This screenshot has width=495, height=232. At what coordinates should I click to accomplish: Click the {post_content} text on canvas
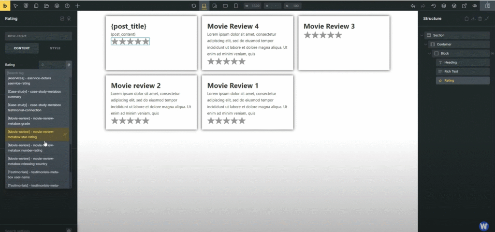123,34
